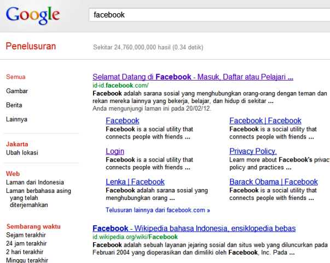This screenshot has height=263, width=330.
Task: Open Facebook Wikipedia bahasa Indonesia result
Action: pyautogui.click(x=194, y=228)
